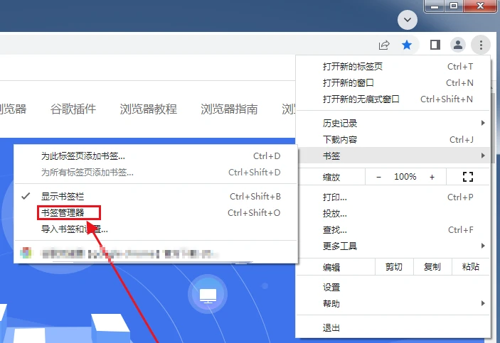Toggle 显示书签栏 checkmark item
This screenshot has width=500, height=343.
coord(156,197)
